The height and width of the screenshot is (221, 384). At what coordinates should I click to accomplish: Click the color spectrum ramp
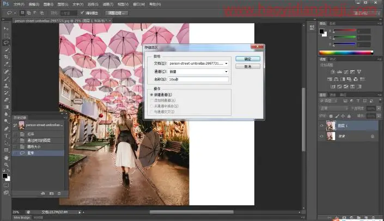click(346, 53)
